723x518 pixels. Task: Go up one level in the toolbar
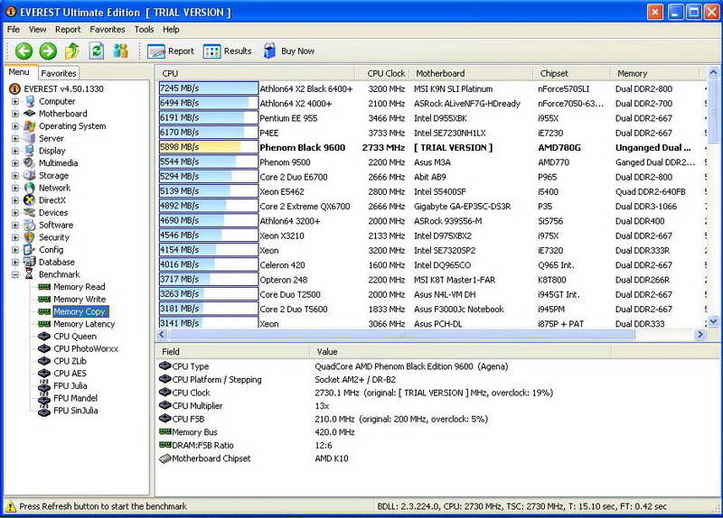coord(72,51)
